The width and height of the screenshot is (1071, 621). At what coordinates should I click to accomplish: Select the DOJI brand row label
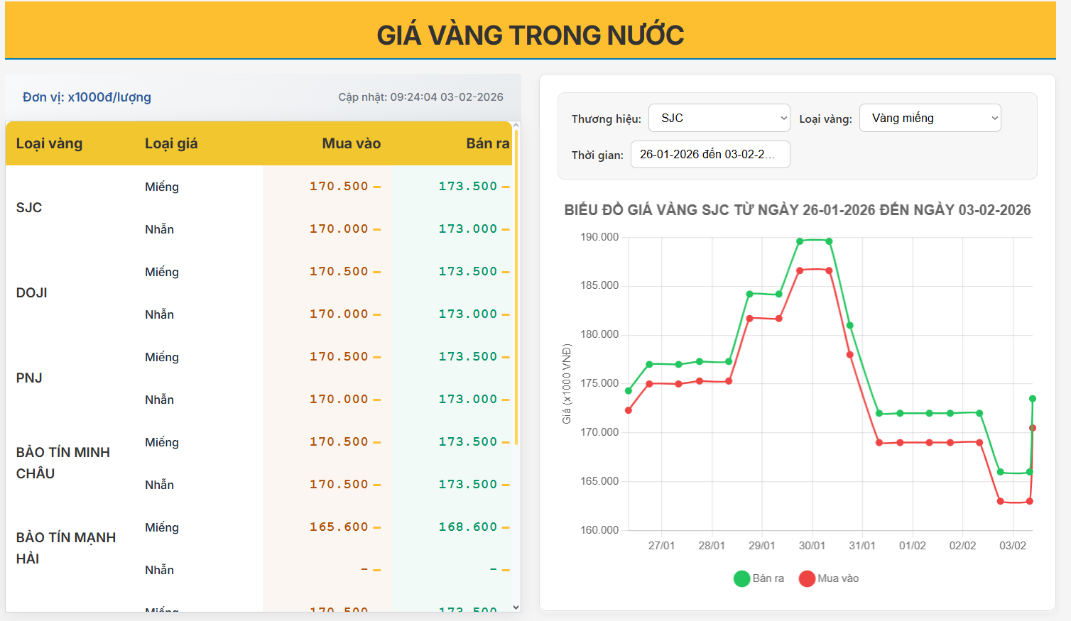(x=32, y=292)
